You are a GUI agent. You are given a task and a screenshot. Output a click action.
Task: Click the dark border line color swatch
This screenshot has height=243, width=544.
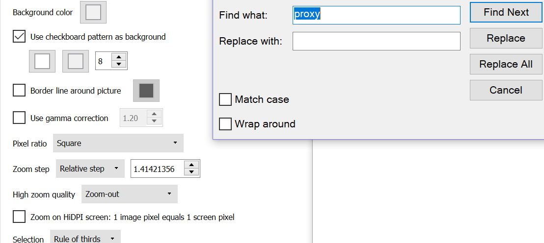[x=146, y=91]
